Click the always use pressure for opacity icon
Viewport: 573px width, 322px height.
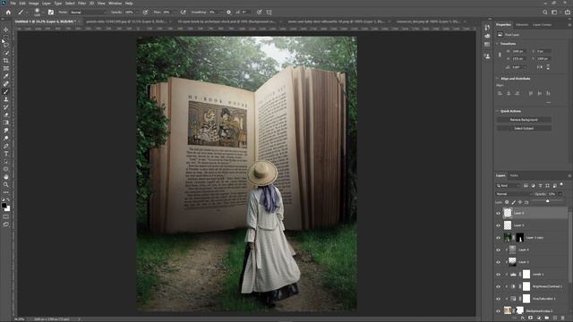click(x=145, y=12)
